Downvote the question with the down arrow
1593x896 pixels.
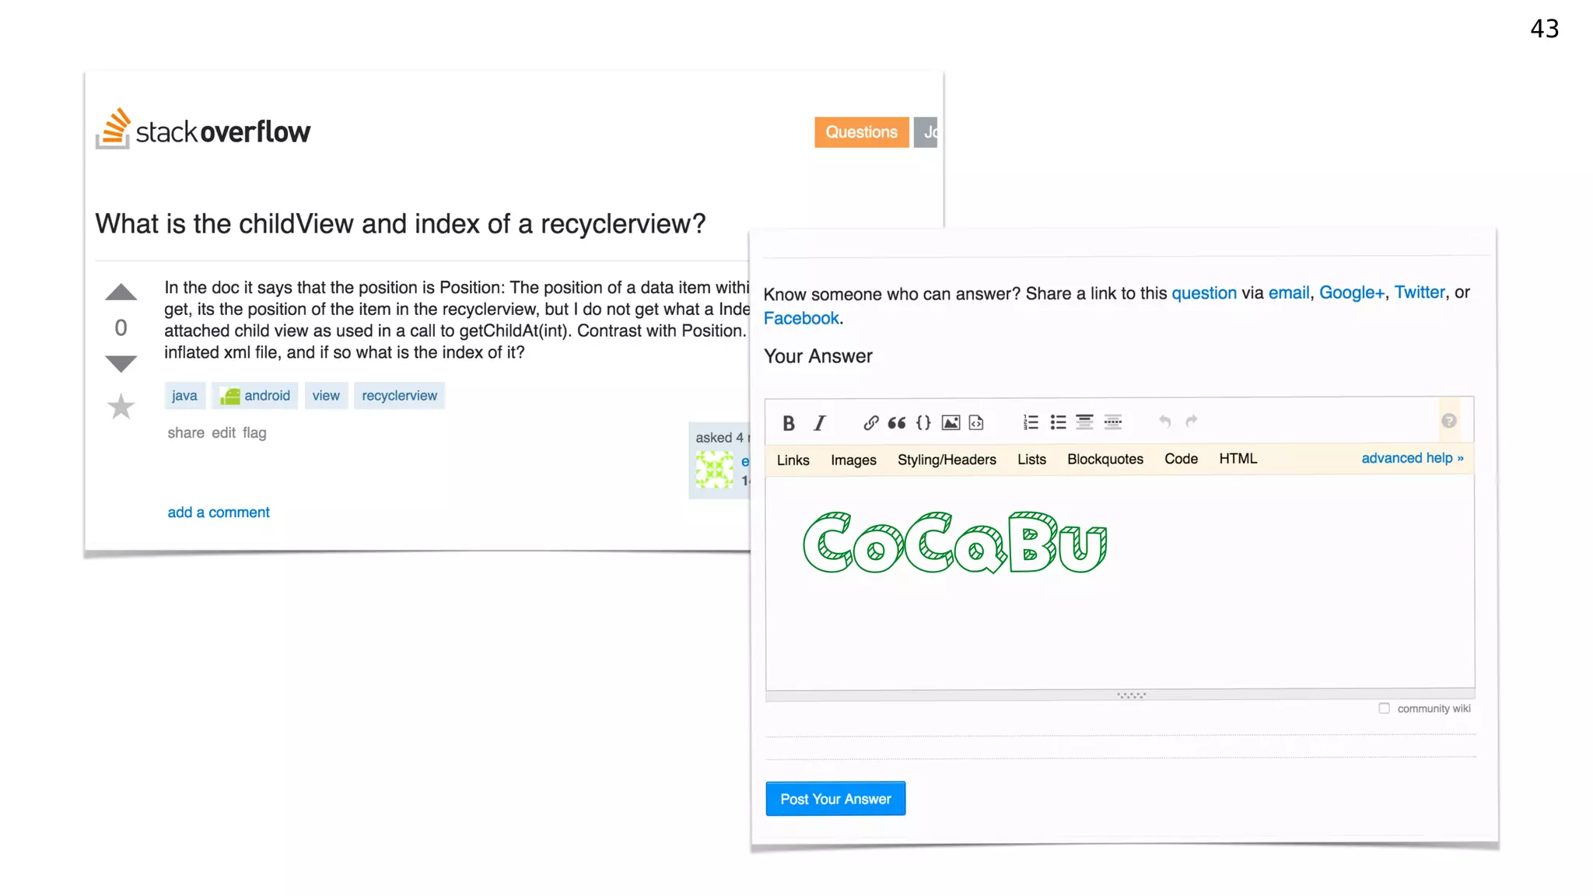coord(121,363)
